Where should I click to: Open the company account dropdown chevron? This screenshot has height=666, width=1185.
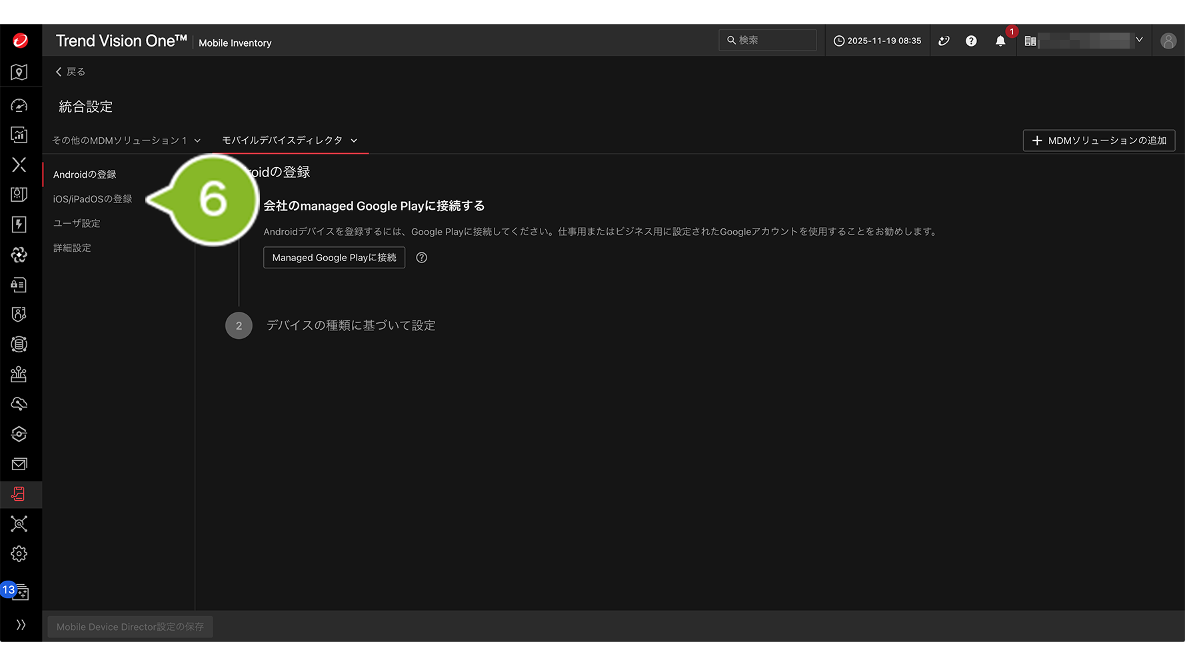click(x=1139, y=41)
